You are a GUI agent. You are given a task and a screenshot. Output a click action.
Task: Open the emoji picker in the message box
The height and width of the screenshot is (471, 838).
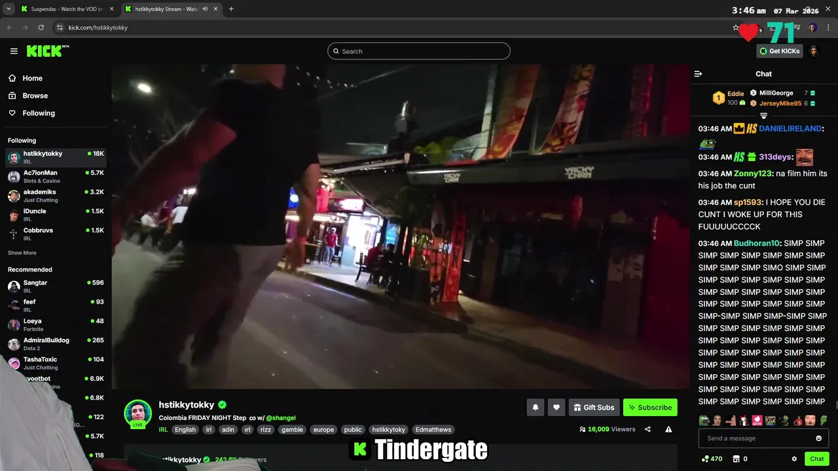[x=818, y=438]
